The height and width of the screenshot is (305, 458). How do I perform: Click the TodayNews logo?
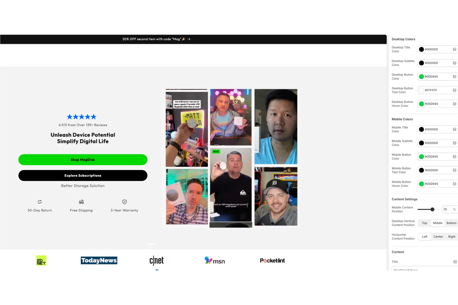[x=99, y=261]
